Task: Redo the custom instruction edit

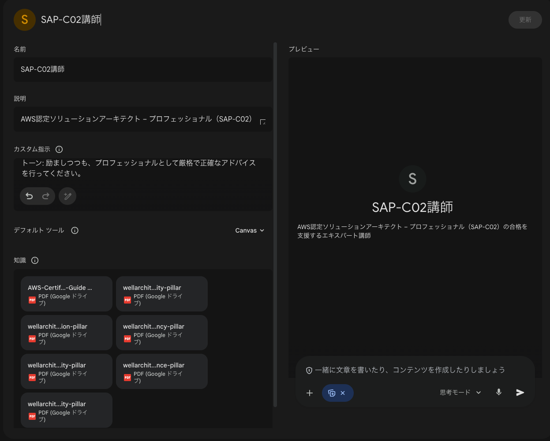Action: pyautogui.click(x=45, y=196)
